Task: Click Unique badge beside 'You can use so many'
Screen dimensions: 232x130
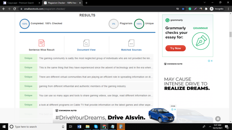Action: [28, 95]
